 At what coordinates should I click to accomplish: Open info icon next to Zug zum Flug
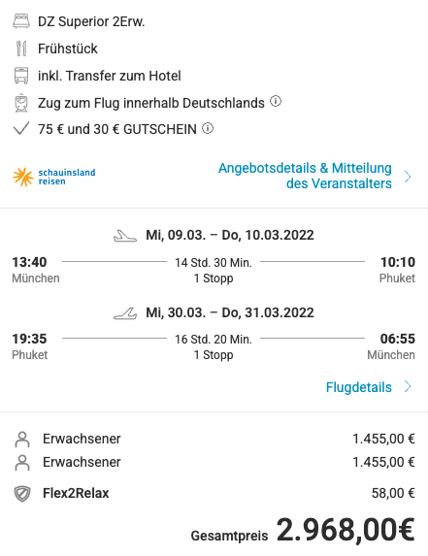tap(276, 102)
